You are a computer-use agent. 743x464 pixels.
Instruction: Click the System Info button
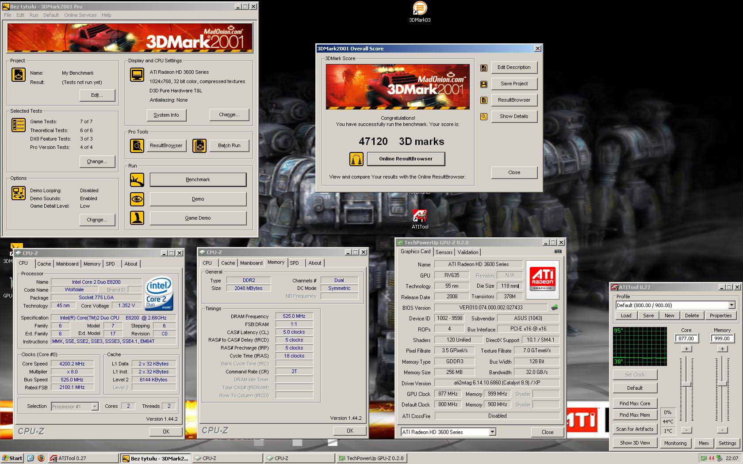166,115
